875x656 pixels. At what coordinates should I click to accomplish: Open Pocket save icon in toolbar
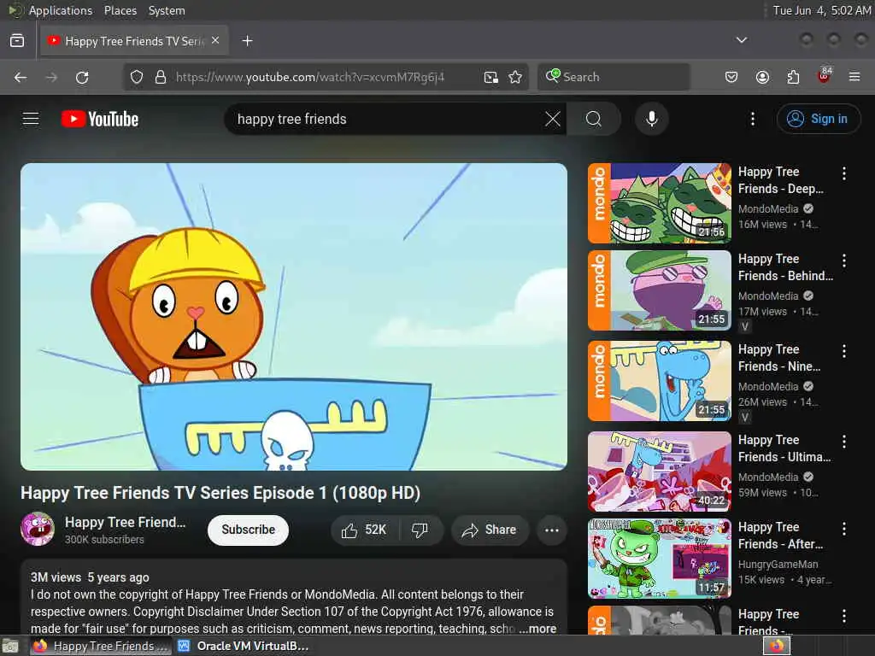[x=731, y=77]
